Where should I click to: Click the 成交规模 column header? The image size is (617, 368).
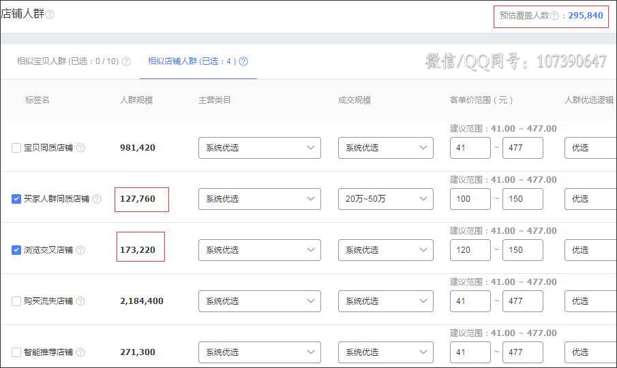pyautogui.click(x=355, y=100)
